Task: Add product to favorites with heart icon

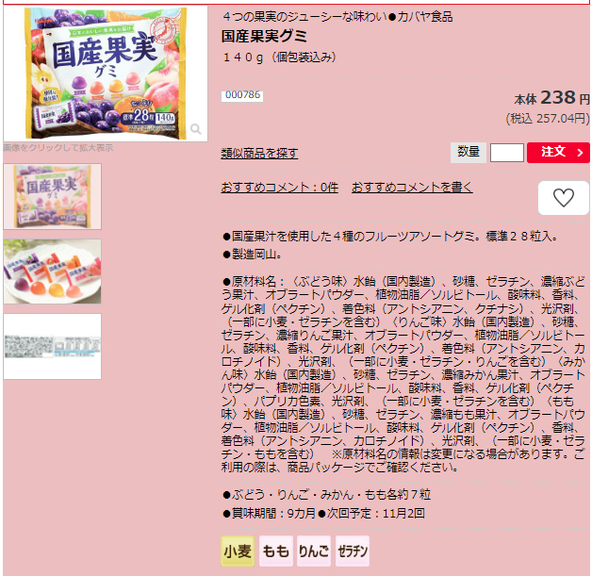Action: pyautogui.click(x=564, y=198)
